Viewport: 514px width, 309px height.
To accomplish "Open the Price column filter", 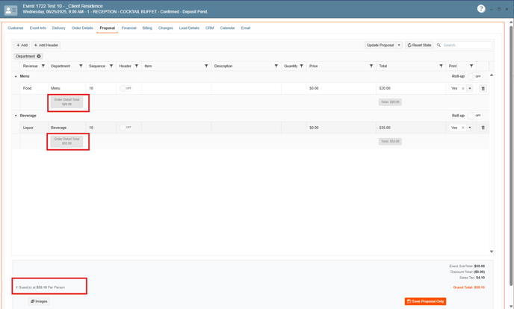I will [371, 66].
